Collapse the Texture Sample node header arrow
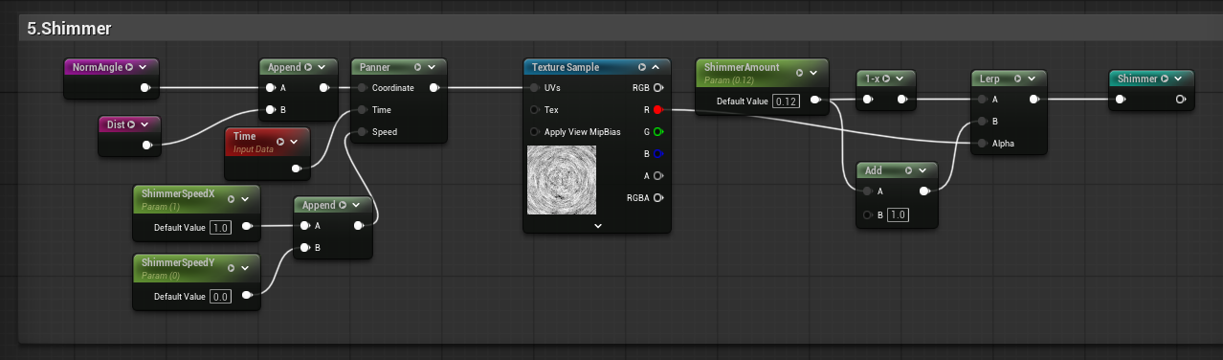This screenshot has width=1223, height=360. coord(656,67)
